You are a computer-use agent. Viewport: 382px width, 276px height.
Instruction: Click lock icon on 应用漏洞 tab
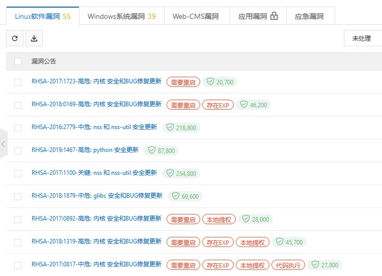274,16
